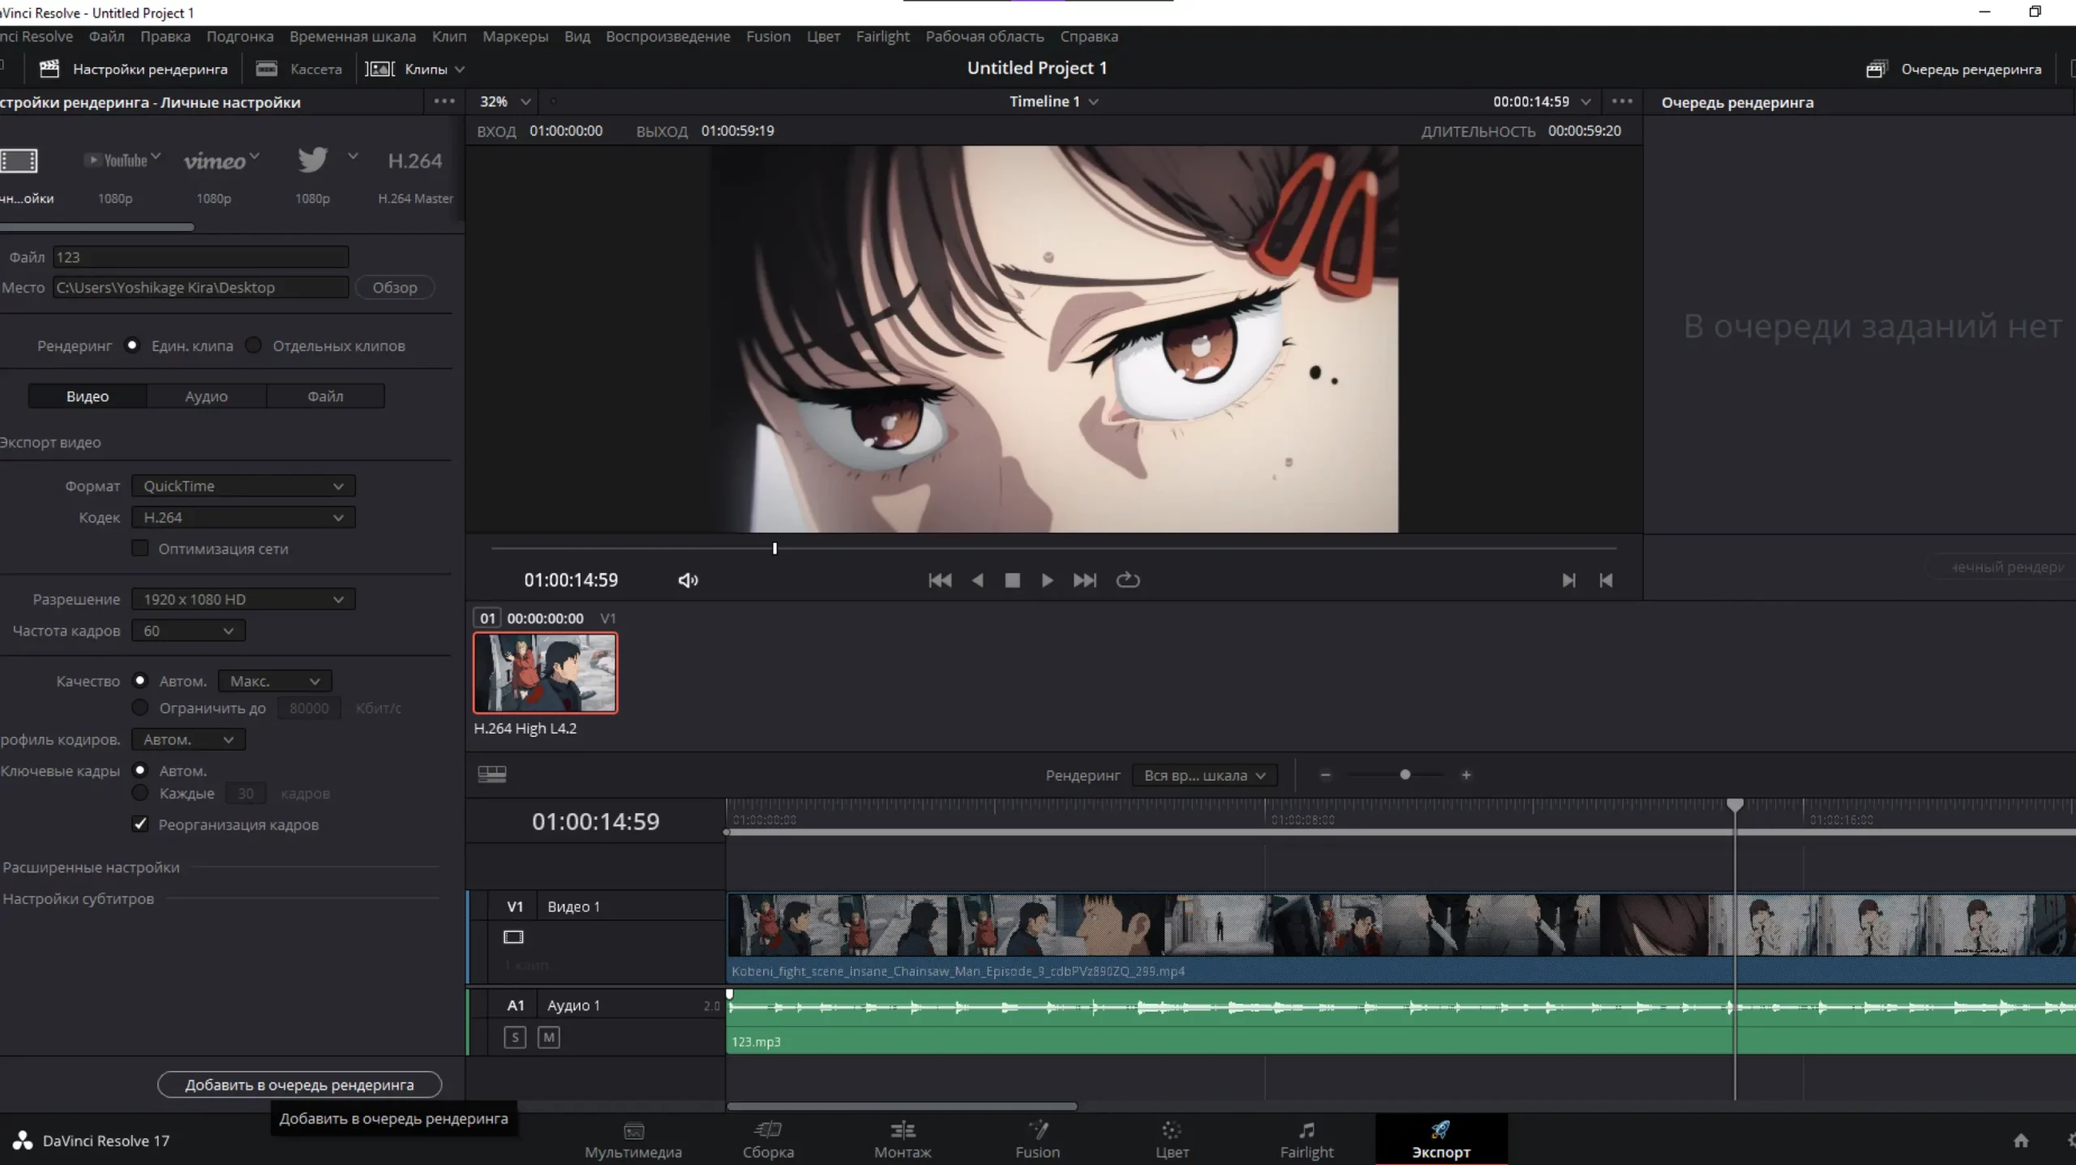Go to the next clip marker button
This screenshot has height=1165, width=2076.
coord(1569,580)
